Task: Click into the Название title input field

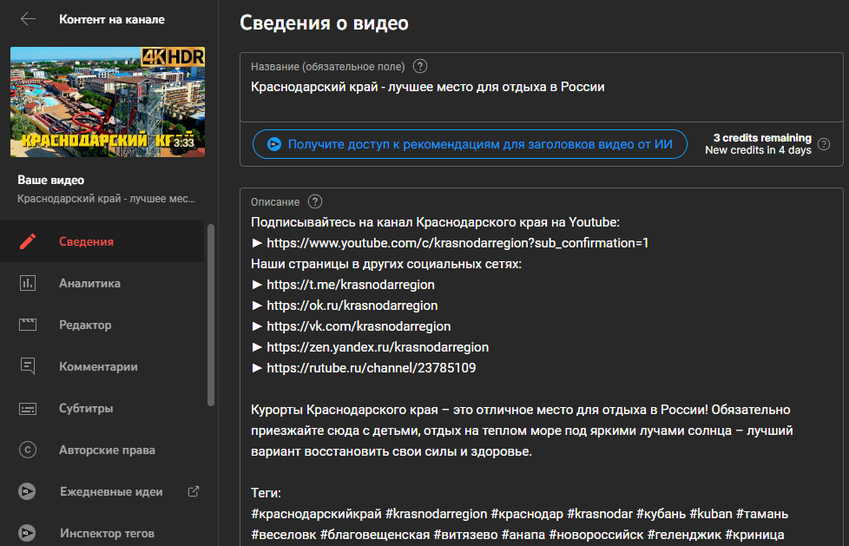Action: 542,87
